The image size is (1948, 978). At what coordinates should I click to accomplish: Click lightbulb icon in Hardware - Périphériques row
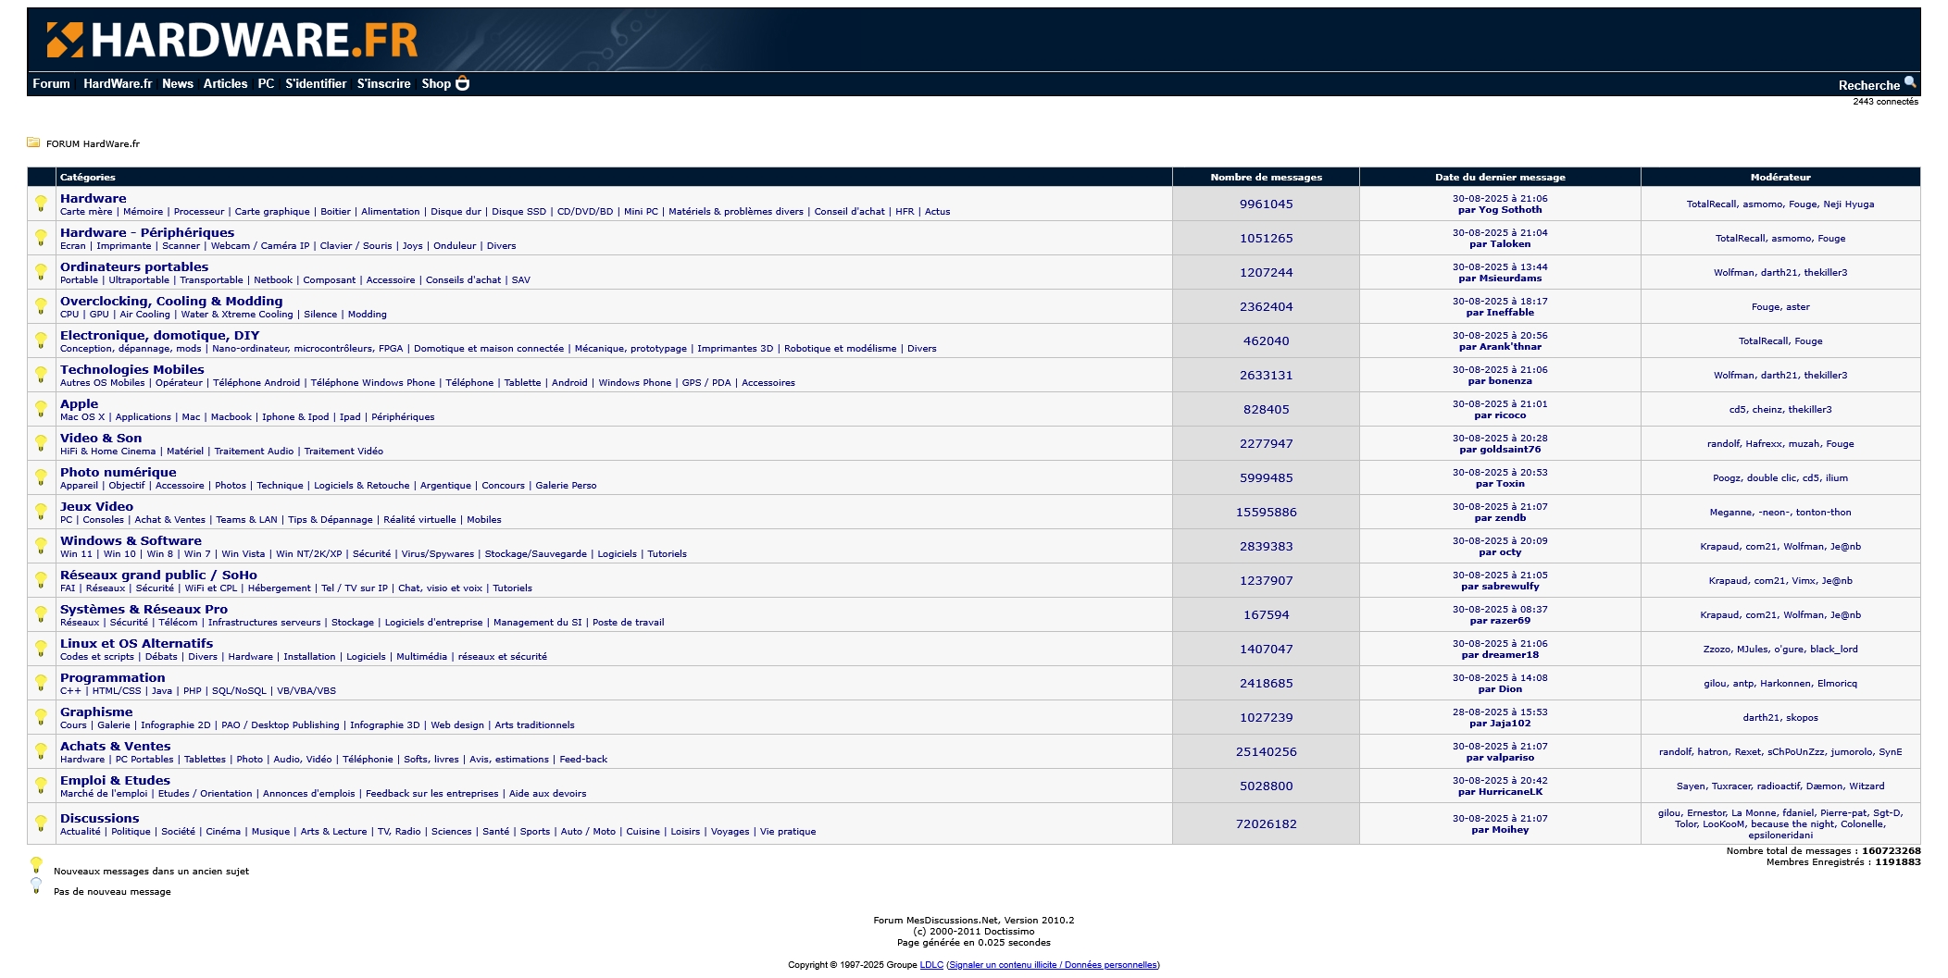coord(41,238)
